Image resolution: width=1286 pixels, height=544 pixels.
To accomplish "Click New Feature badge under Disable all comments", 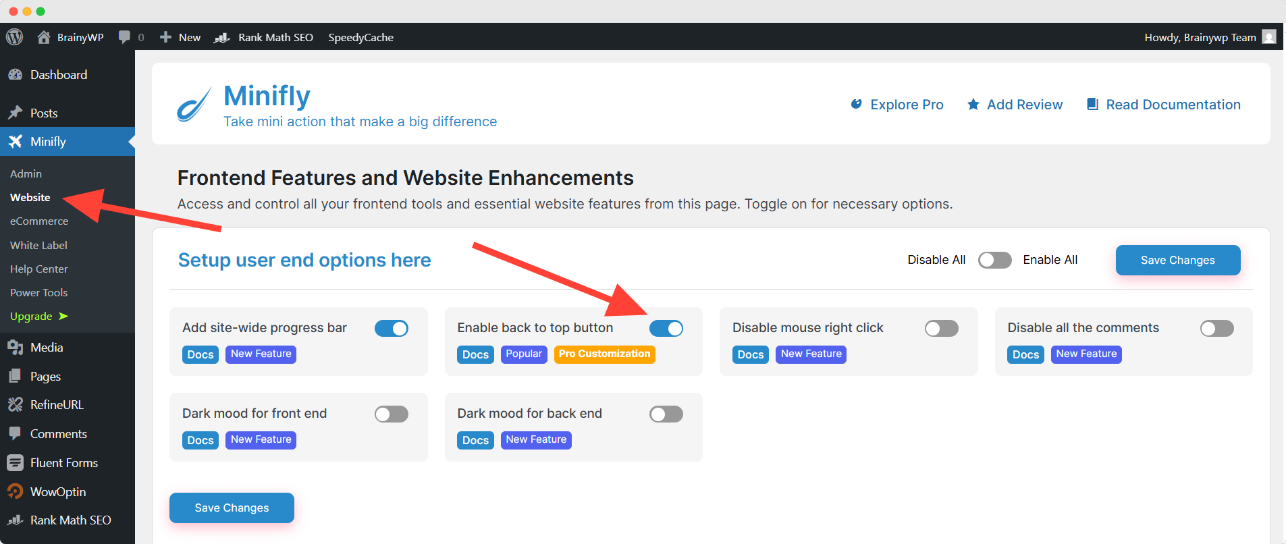I will point(1086,354).
